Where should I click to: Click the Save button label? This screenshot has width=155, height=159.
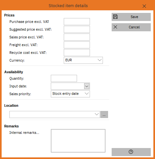pos(134,17)
